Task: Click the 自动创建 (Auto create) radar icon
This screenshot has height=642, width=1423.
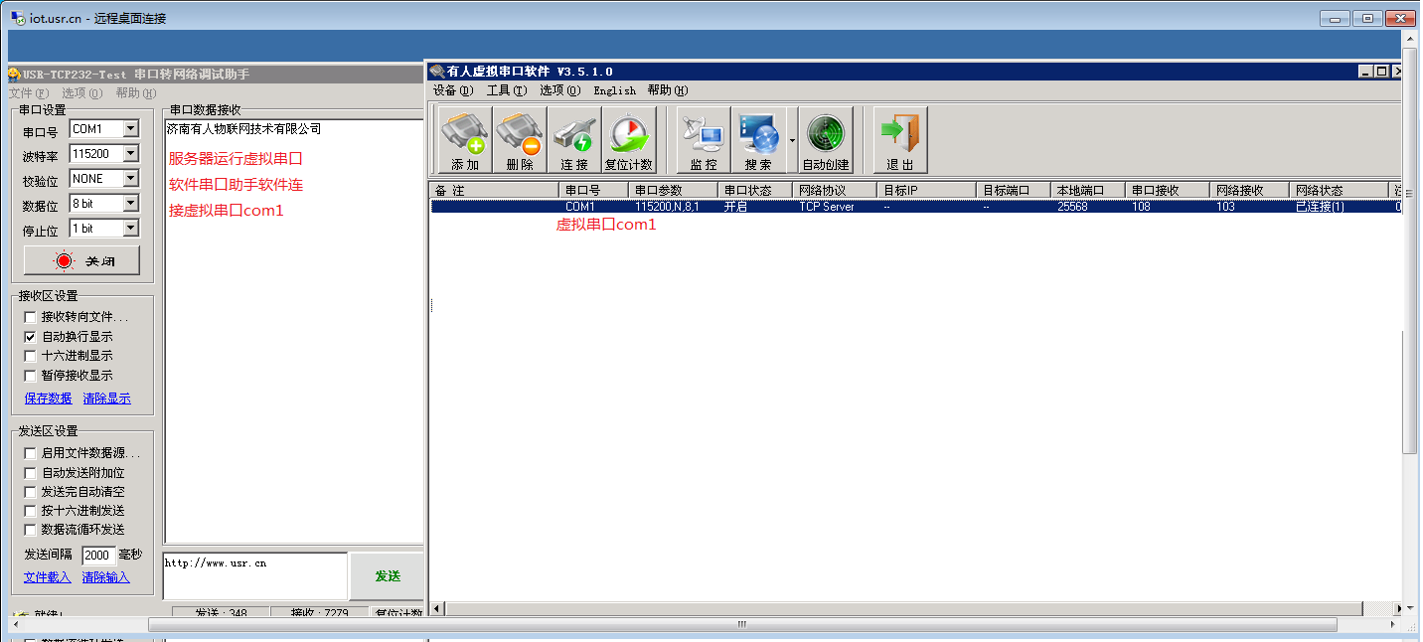Action: tap(825, 140)
